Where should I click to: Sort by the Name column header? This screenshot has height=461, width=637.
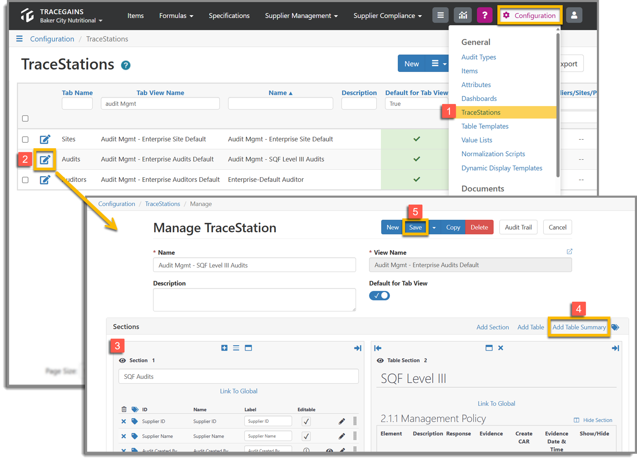(281, 93)
